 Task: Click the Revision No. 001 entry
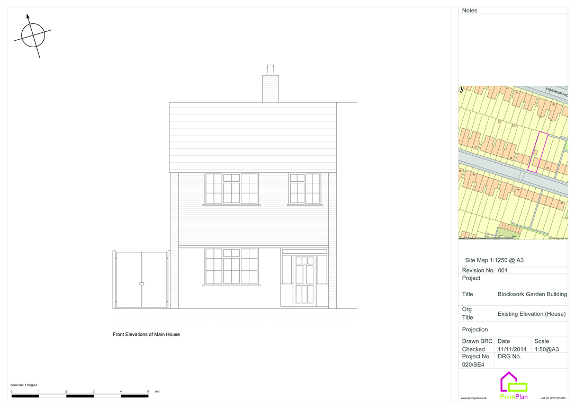coord(484,270)
